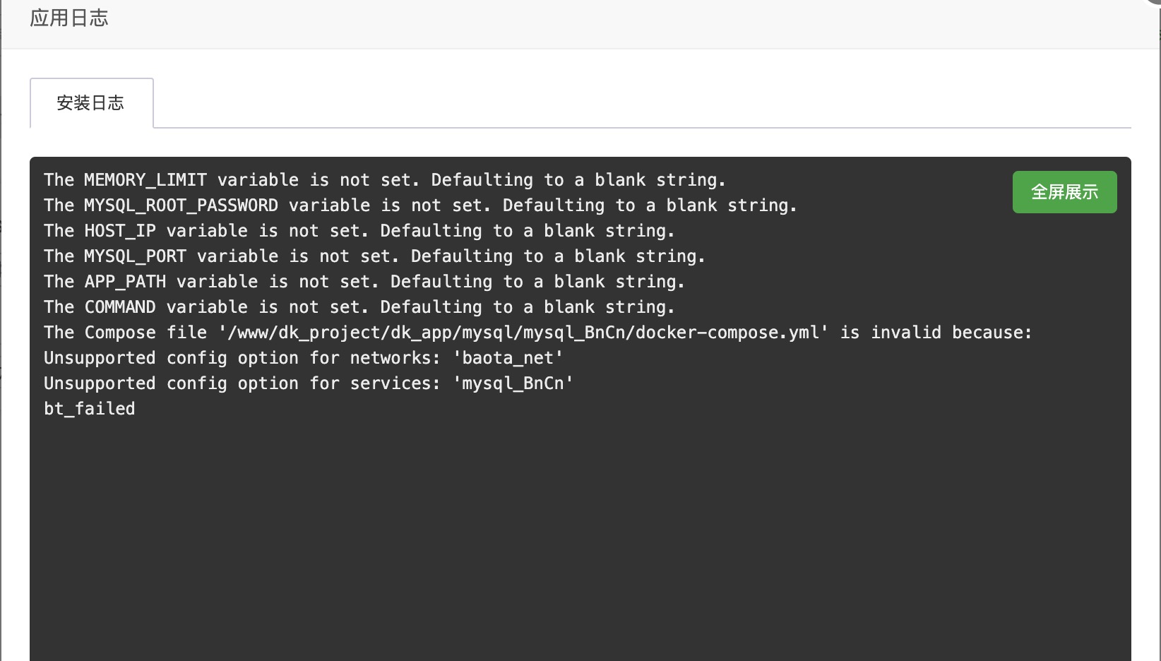Image resolution: width=1161 pixels, height=661 pixels.
Task: Select the 'mysql_BnCn' service name
Action: (513, 383)
